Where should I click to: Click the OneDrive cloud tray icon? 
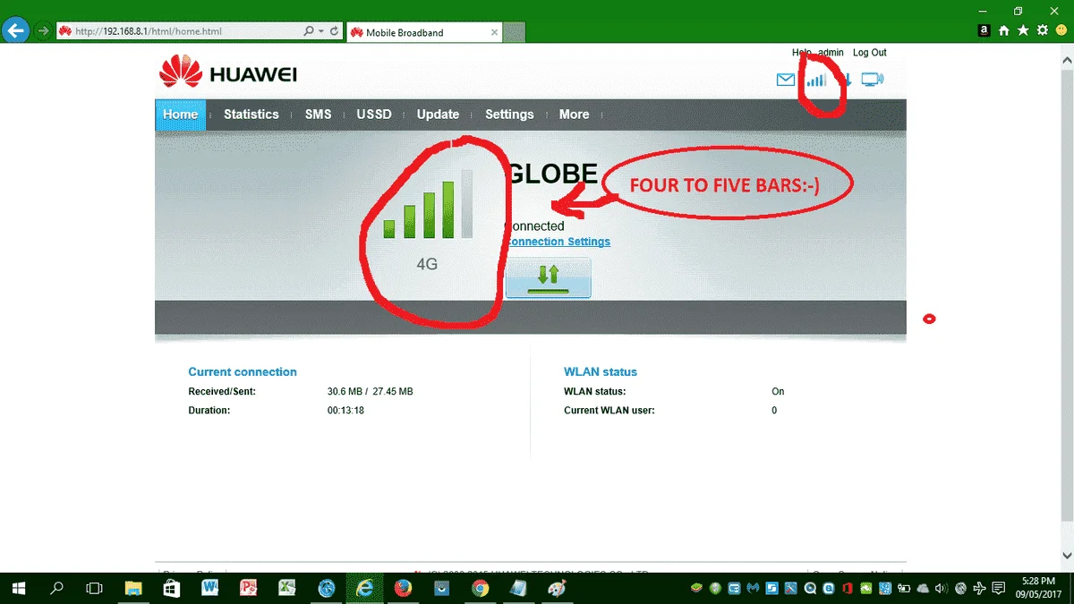923,588
